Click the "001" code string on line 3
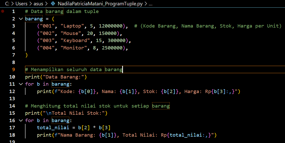 pos(47,26)
